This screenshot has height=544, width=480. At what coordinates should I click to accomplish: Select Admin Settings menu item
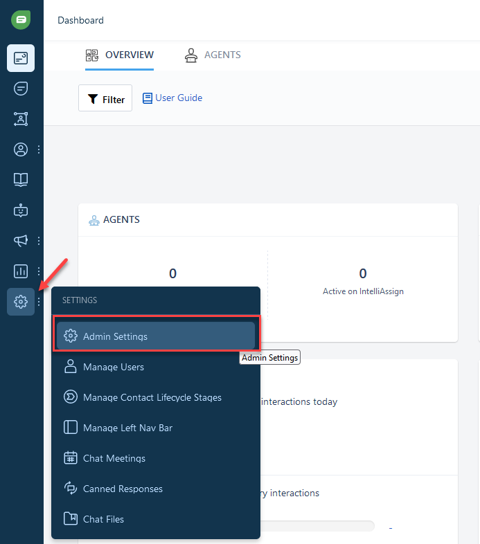pyautogui.click(x=156, y=336)
